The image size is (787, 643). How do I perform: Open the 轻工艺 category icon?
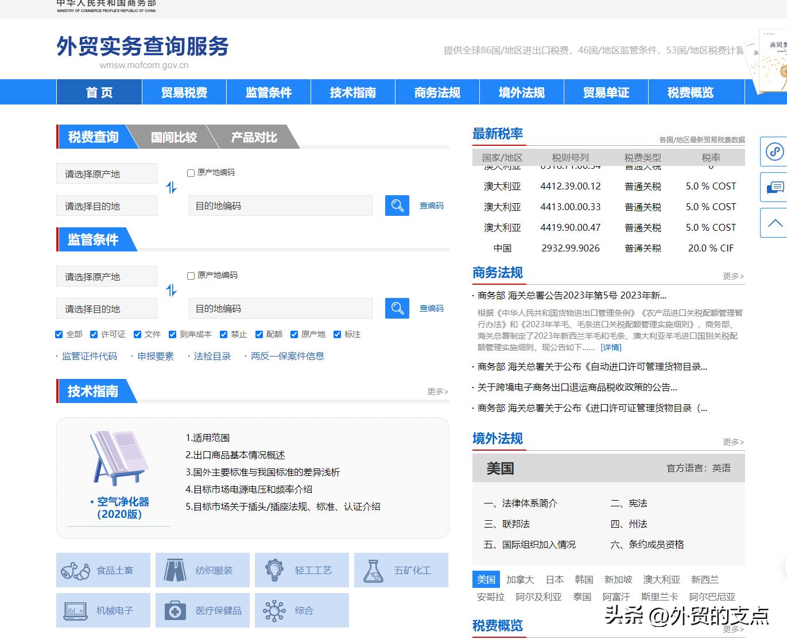[x=301, y=570]
